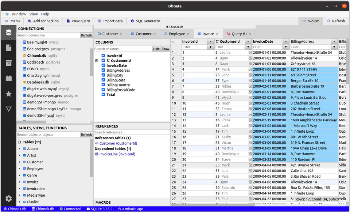Open the InvoiceId column header dropdown
The width and height of the screenshot is (350, 212).
(x=210, y=42)
